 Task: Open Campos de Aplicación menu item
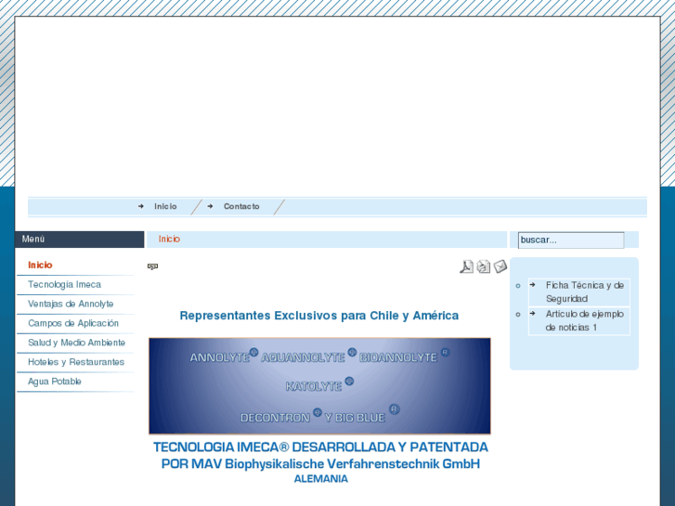(73, 323)
